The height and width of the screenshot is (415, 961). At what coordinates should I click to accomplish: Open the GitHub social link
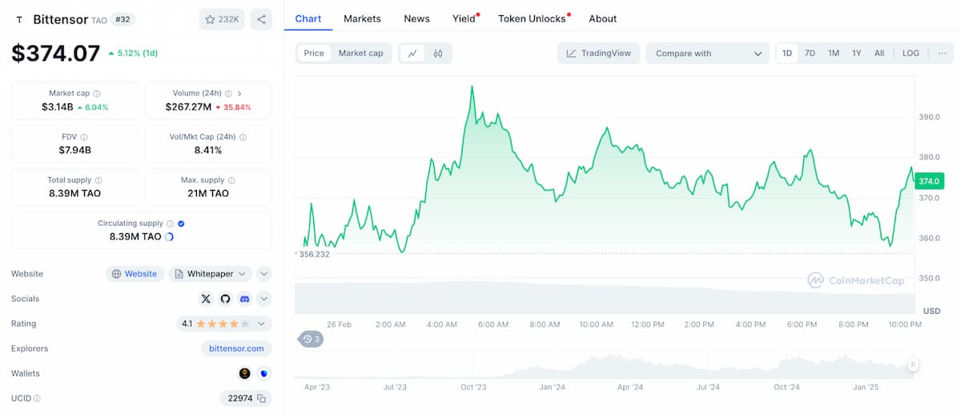[x=225, y=299]
